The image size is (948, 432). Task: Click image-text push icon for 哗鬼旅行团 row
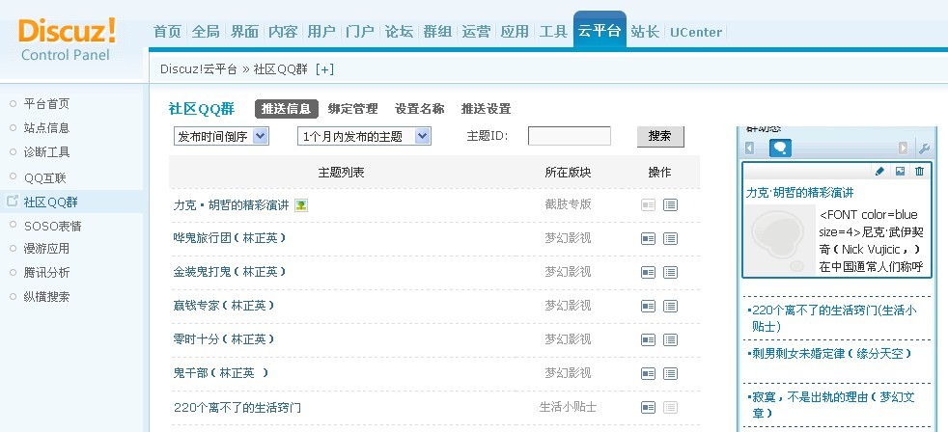point(648,238)
